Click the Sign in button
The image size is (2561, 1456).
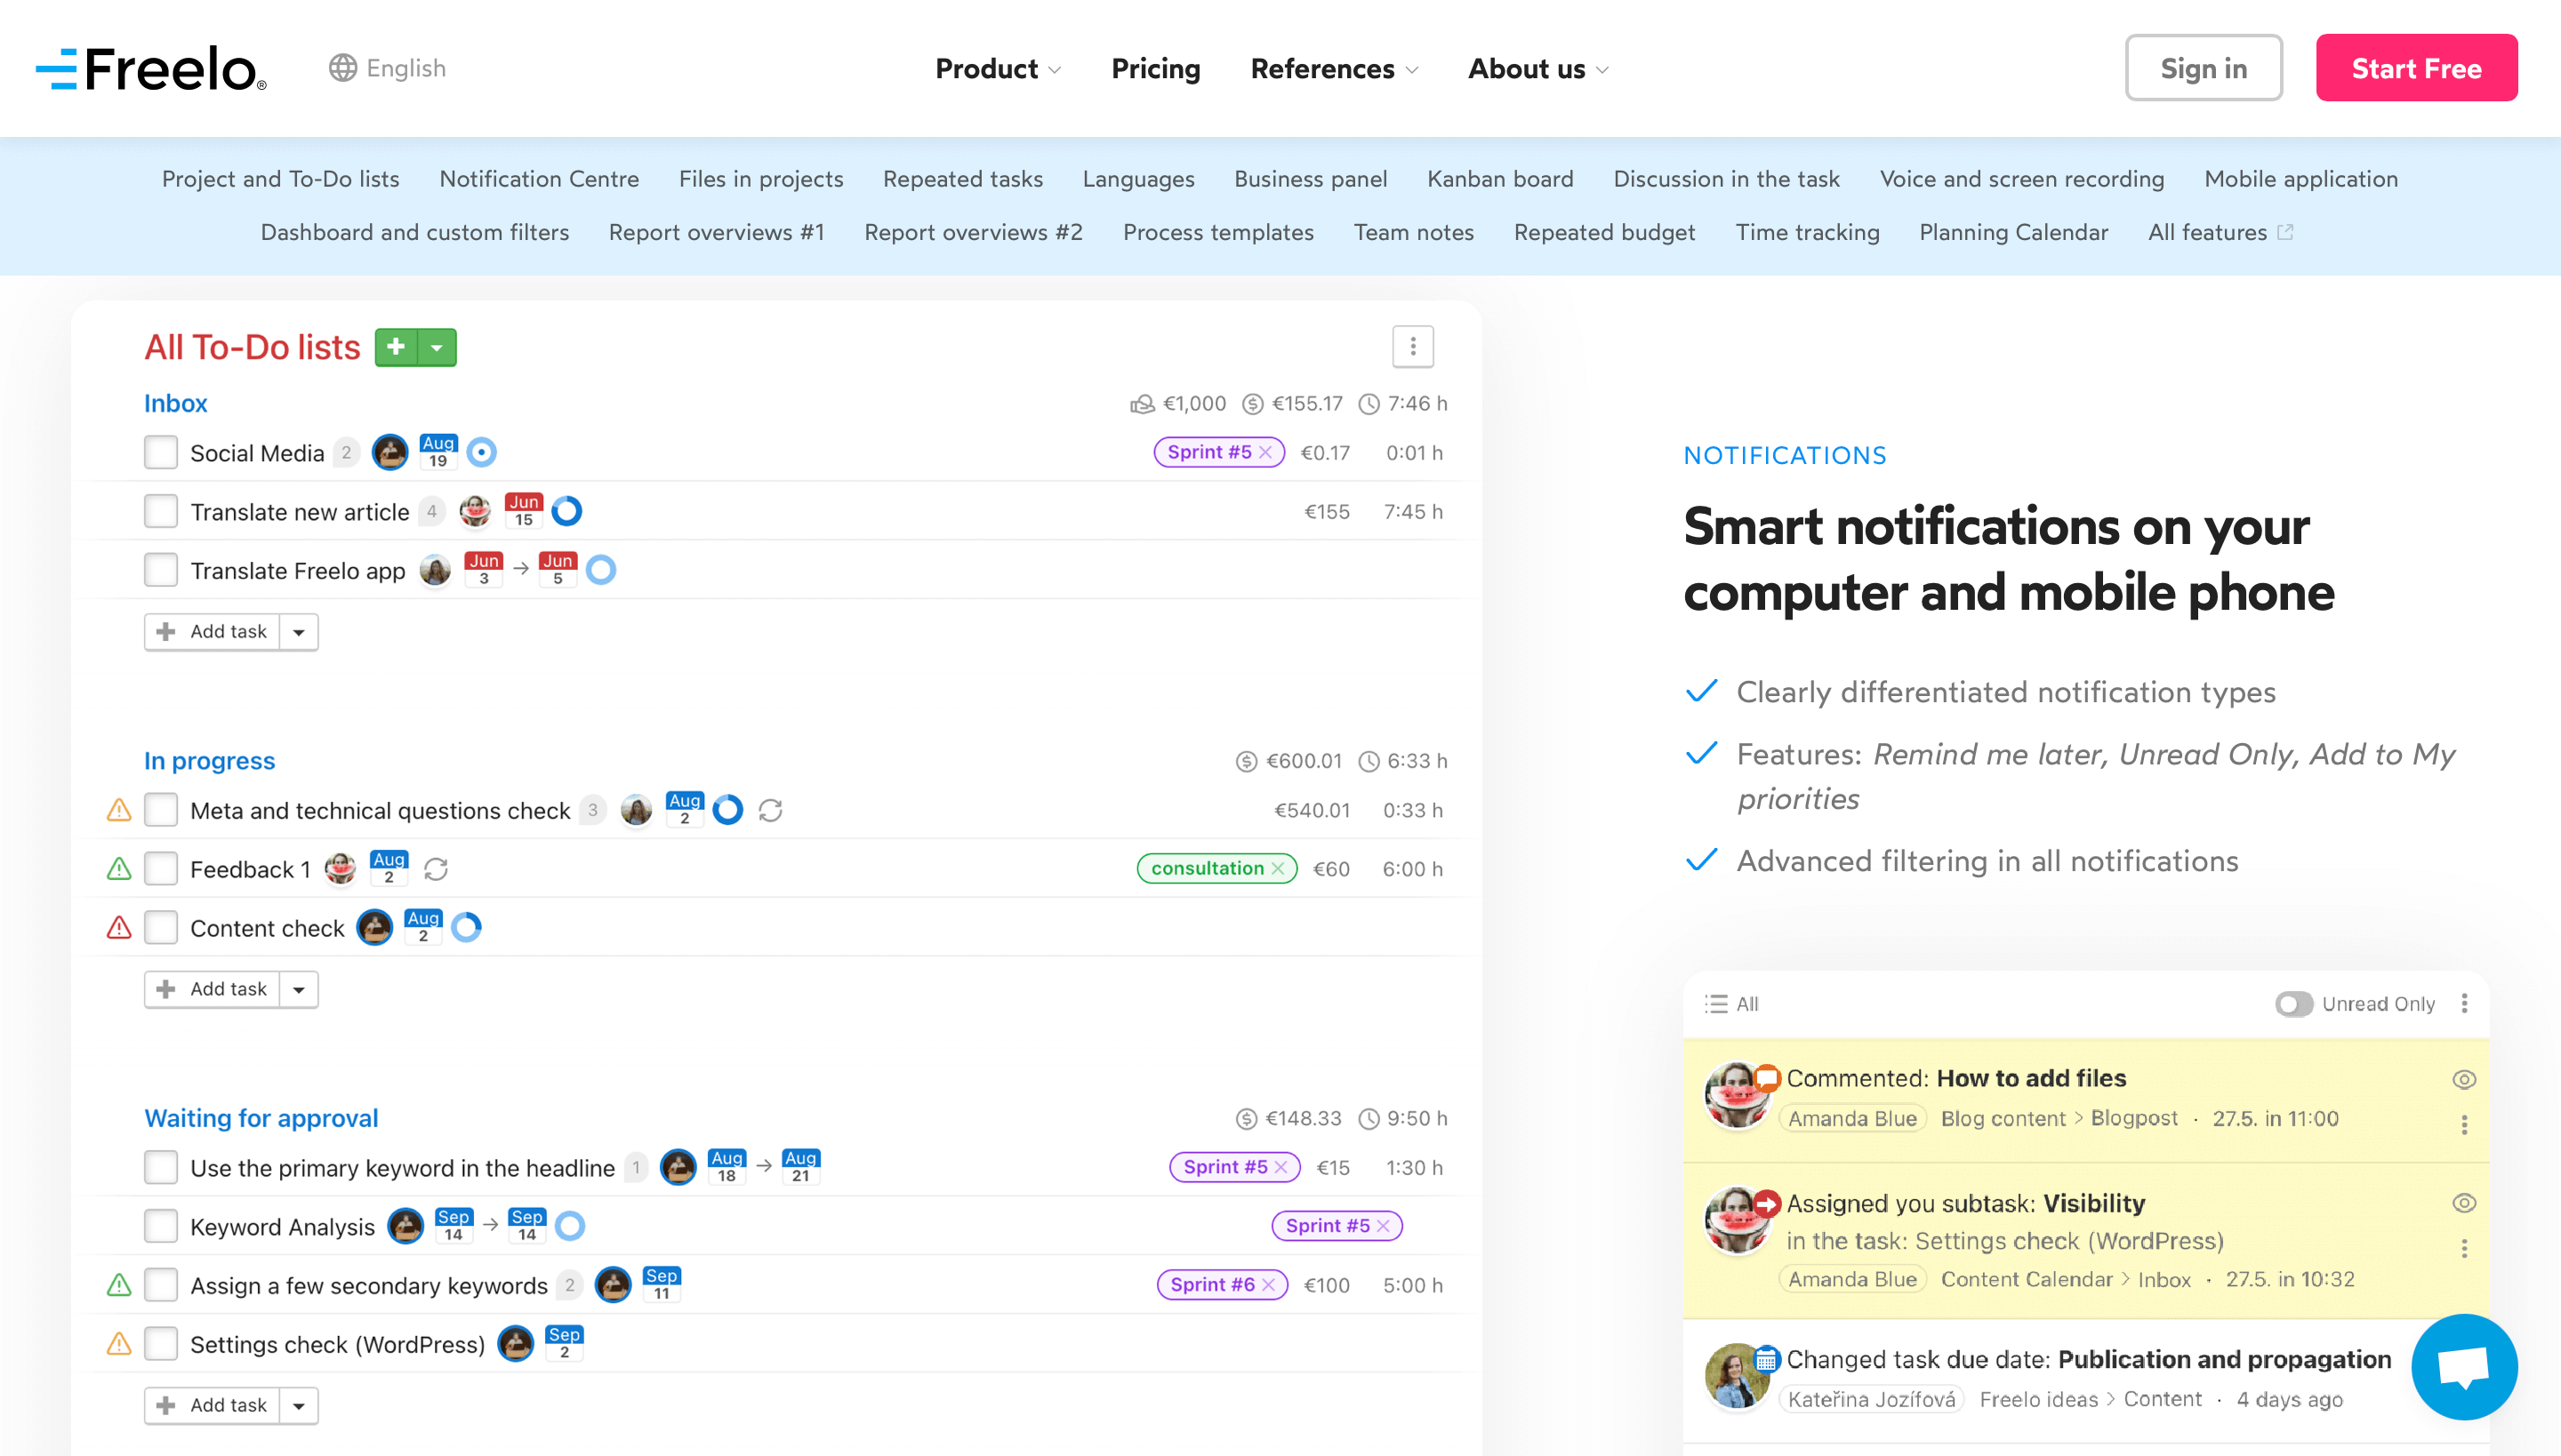pyautogui.click(x=2202, y=68)
